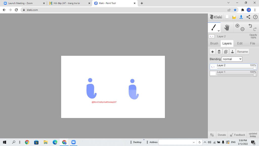The image size is (259, 146).
Task: Open the Blending mode dropdown
Action: tap(232, 59)
